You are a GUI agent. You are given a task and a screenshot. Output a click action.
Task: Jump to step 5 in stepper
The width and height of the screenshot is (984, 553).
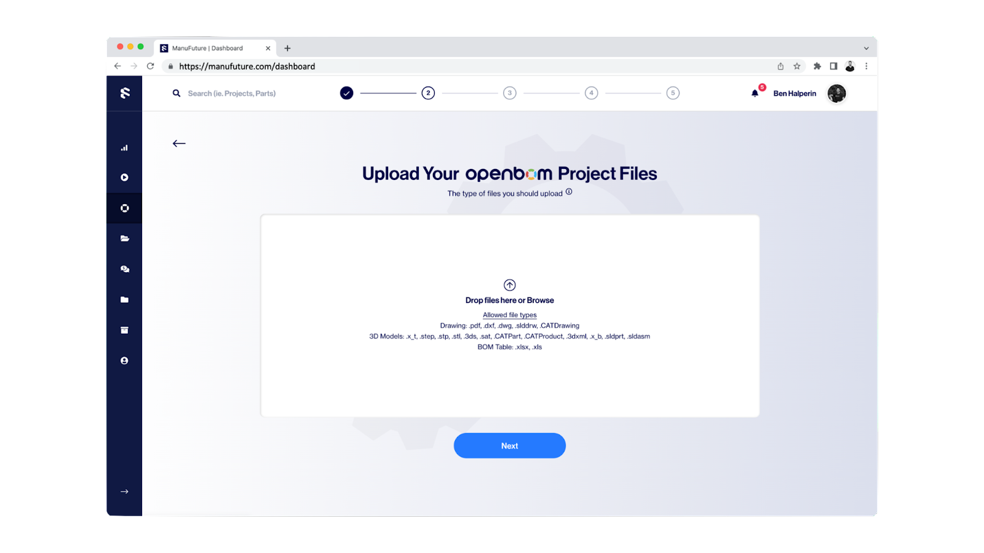[673, 93]
